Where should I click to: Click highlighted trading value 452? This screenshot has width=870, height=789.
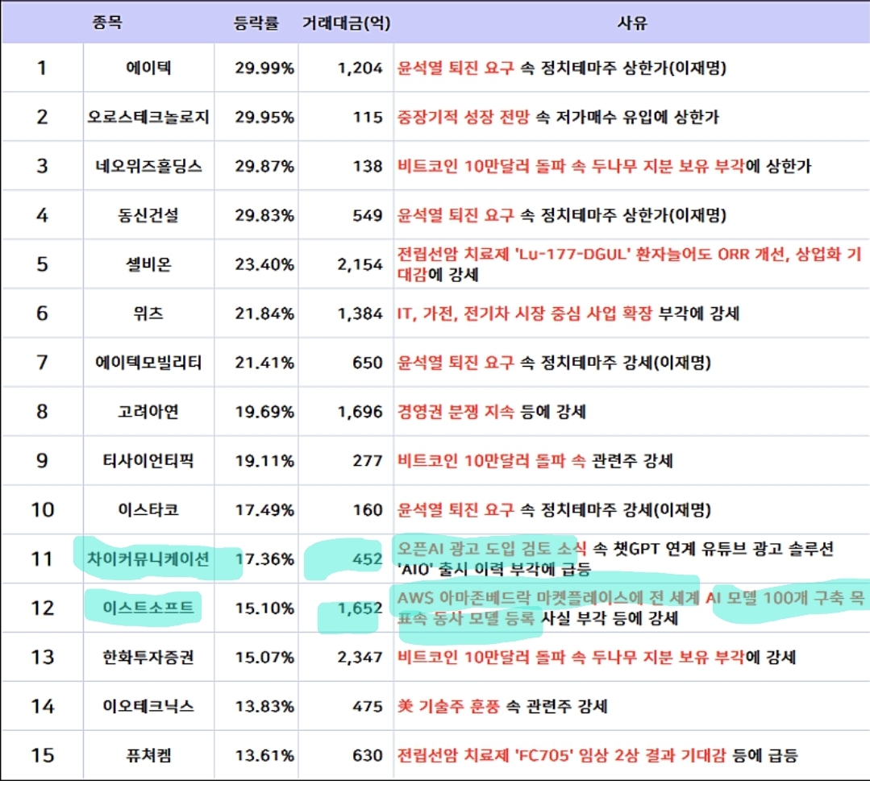coord(368,559)
